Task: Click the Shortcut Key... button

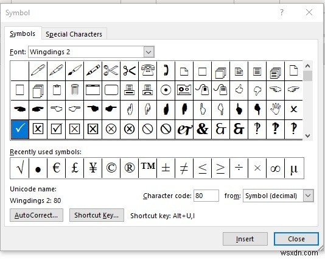Action: pos(97,215)
